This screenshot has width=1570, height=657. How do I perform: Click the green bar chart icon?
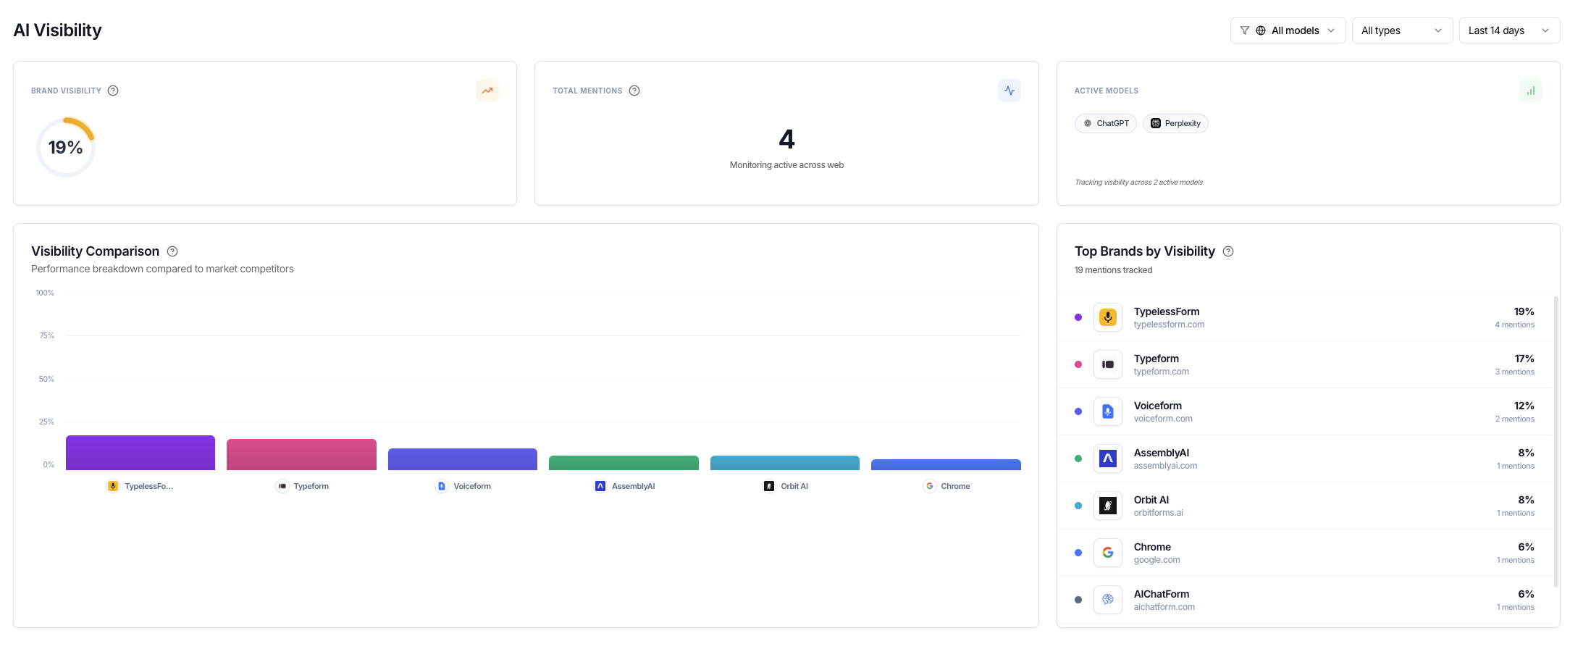pyautogui.click(x=1531, y=91)
